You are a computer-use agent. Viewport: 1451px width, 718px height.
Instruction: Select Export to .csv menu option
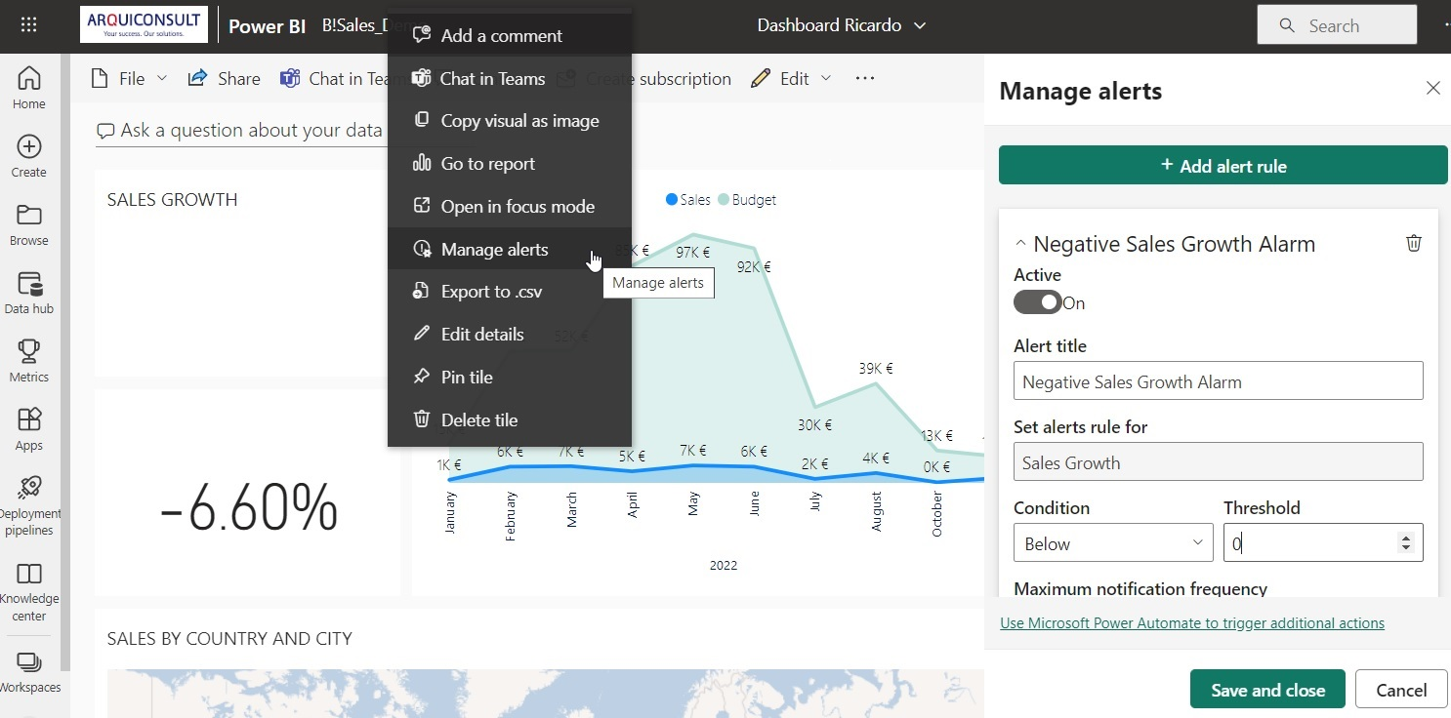490,292
